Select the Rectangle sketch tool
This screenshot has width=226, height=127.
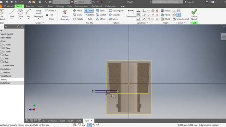(x=38, y=13)
